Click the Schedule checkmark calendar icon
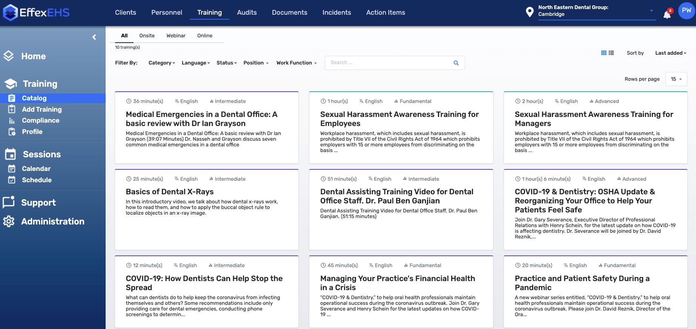Viewport: 696px width, 329px height. click(x=12, y=180)
